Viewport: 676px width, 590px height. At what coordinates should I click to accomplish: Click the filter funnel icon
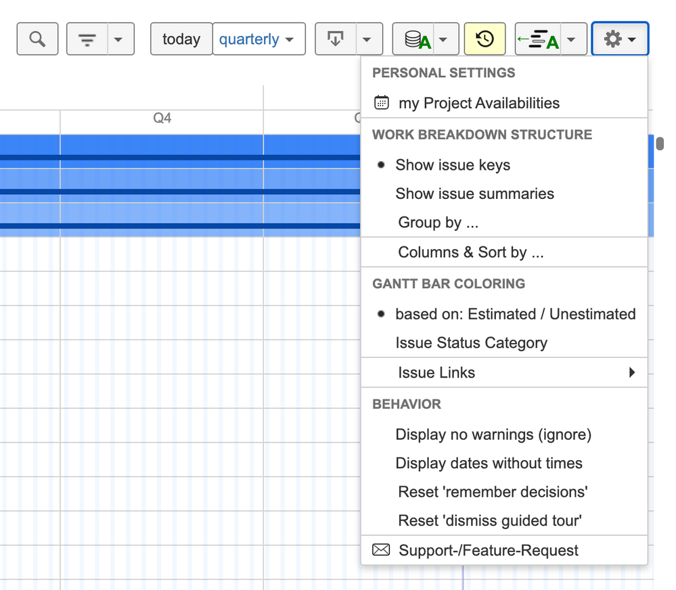(x=87, y=39)
